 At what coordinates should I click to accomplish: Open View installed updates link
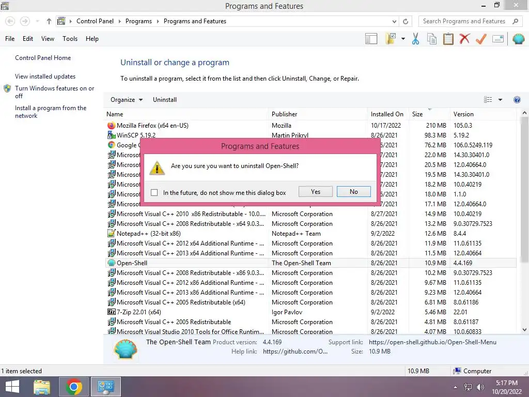click(x=45, y=77)
